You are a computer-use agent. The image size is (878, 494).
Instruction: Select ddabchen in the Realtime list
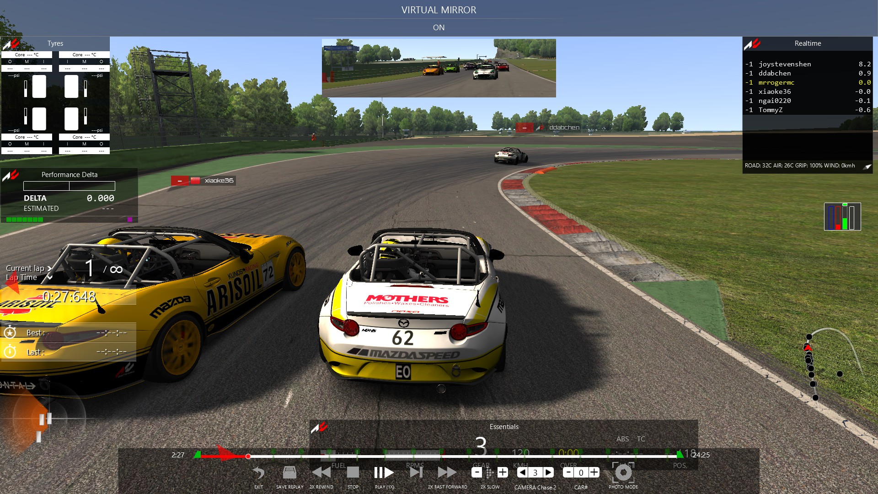(x=808, y=73)
